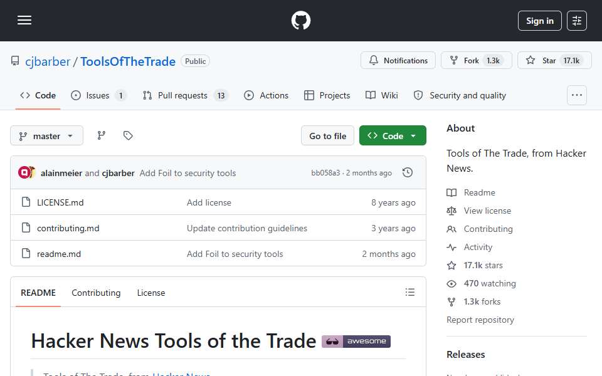The height and width of the screenshot is (376, 602).
Task: Fork the repository
Action: click(x=476, y=61)
